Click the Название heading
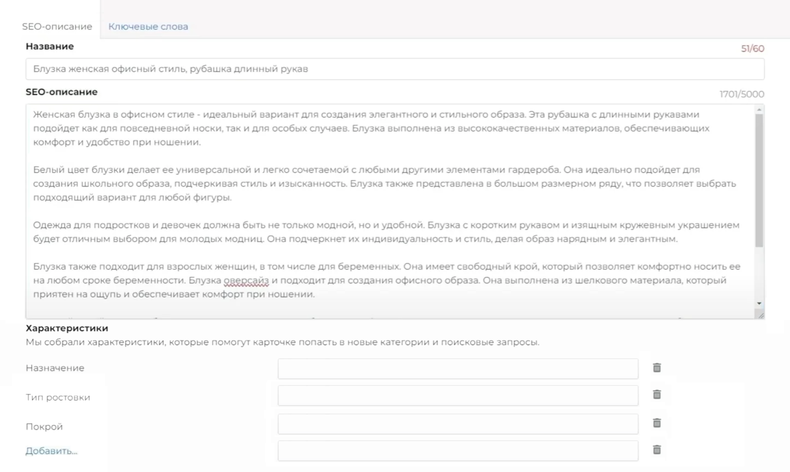This screenshot has height=472, width=790. [50, 46]
